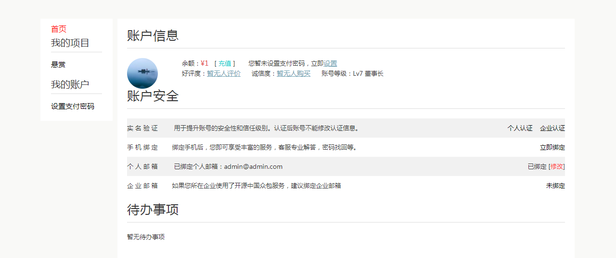
Task: Click 立即绑定 to bind phone
Action: point(552,147)
